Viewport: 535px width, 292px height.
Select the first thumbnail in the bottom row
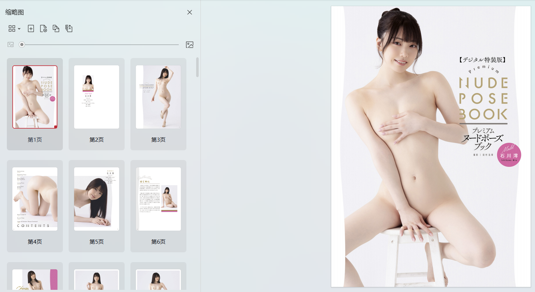[x=35, y=280]
